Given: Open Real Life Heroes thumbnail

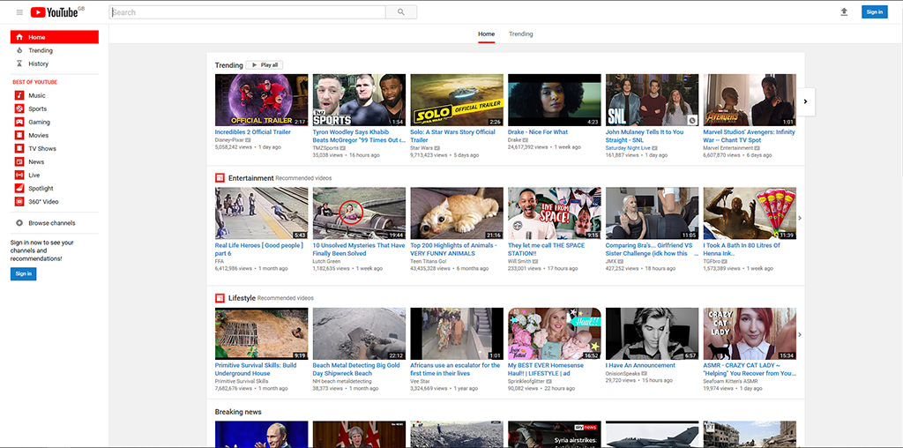Looking at the screenshot, I should tap(261, 213).
